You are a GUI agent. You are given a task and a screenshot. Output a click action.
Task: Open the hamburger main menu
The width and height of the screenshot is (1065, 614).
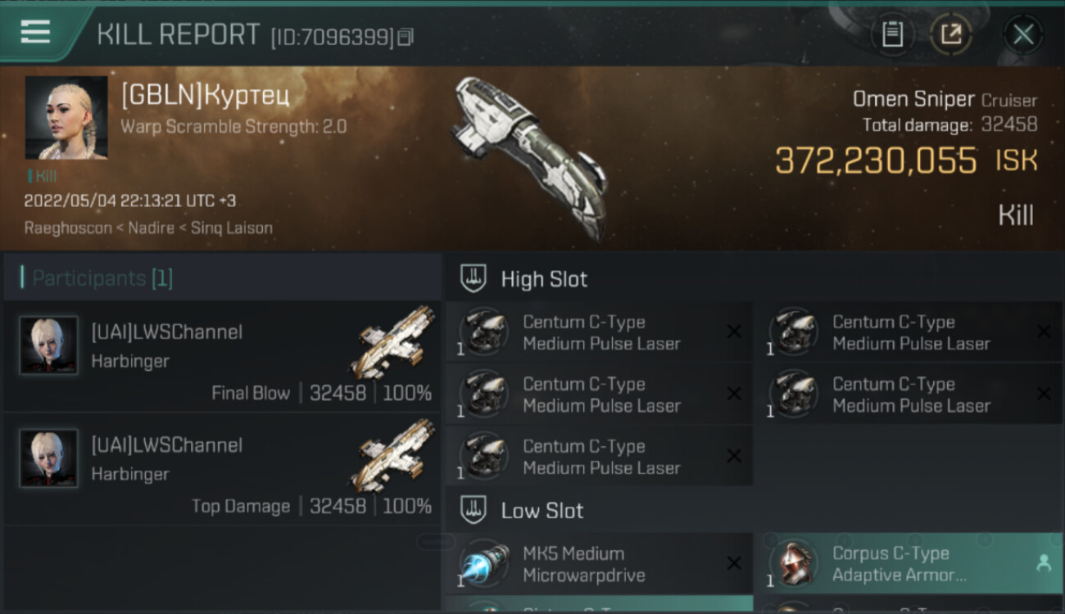(35, 32)
